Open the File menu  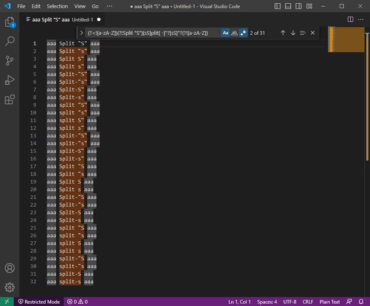click(x=21, y=6)
